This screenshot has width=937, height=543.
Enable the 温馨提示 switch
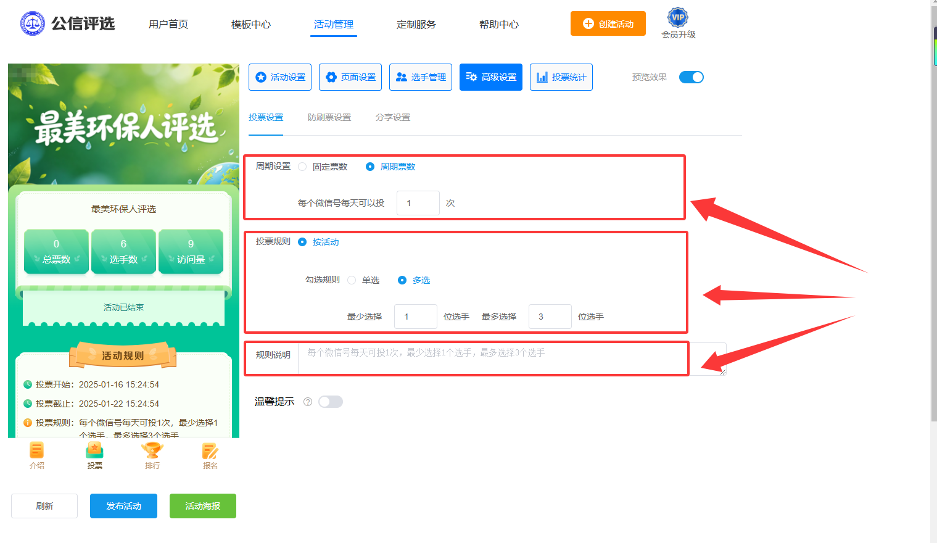pyautogui.click(x=331, y=402)
